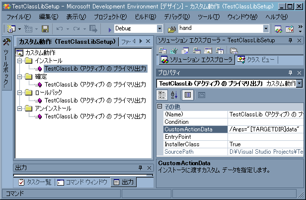Open the Debug configuration dropdown
306x200 pixels.
tap(159, 29)
